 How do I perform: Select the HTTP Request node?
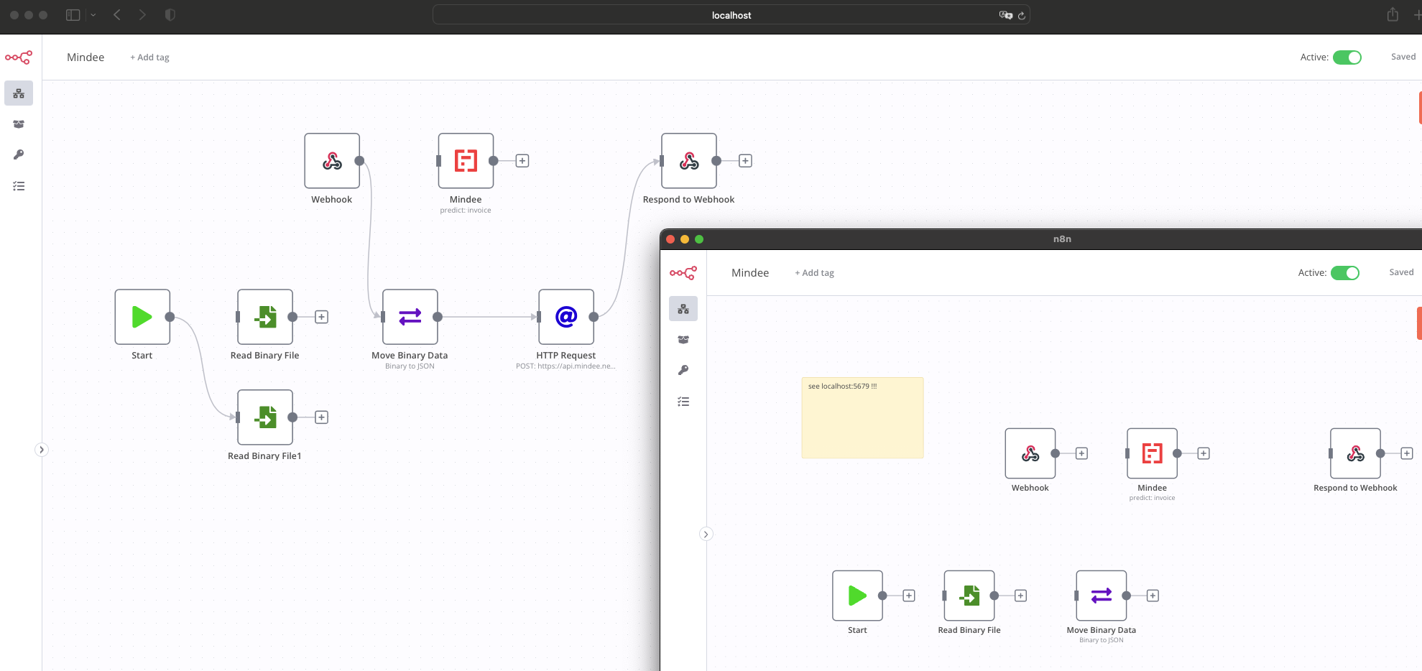566,317
